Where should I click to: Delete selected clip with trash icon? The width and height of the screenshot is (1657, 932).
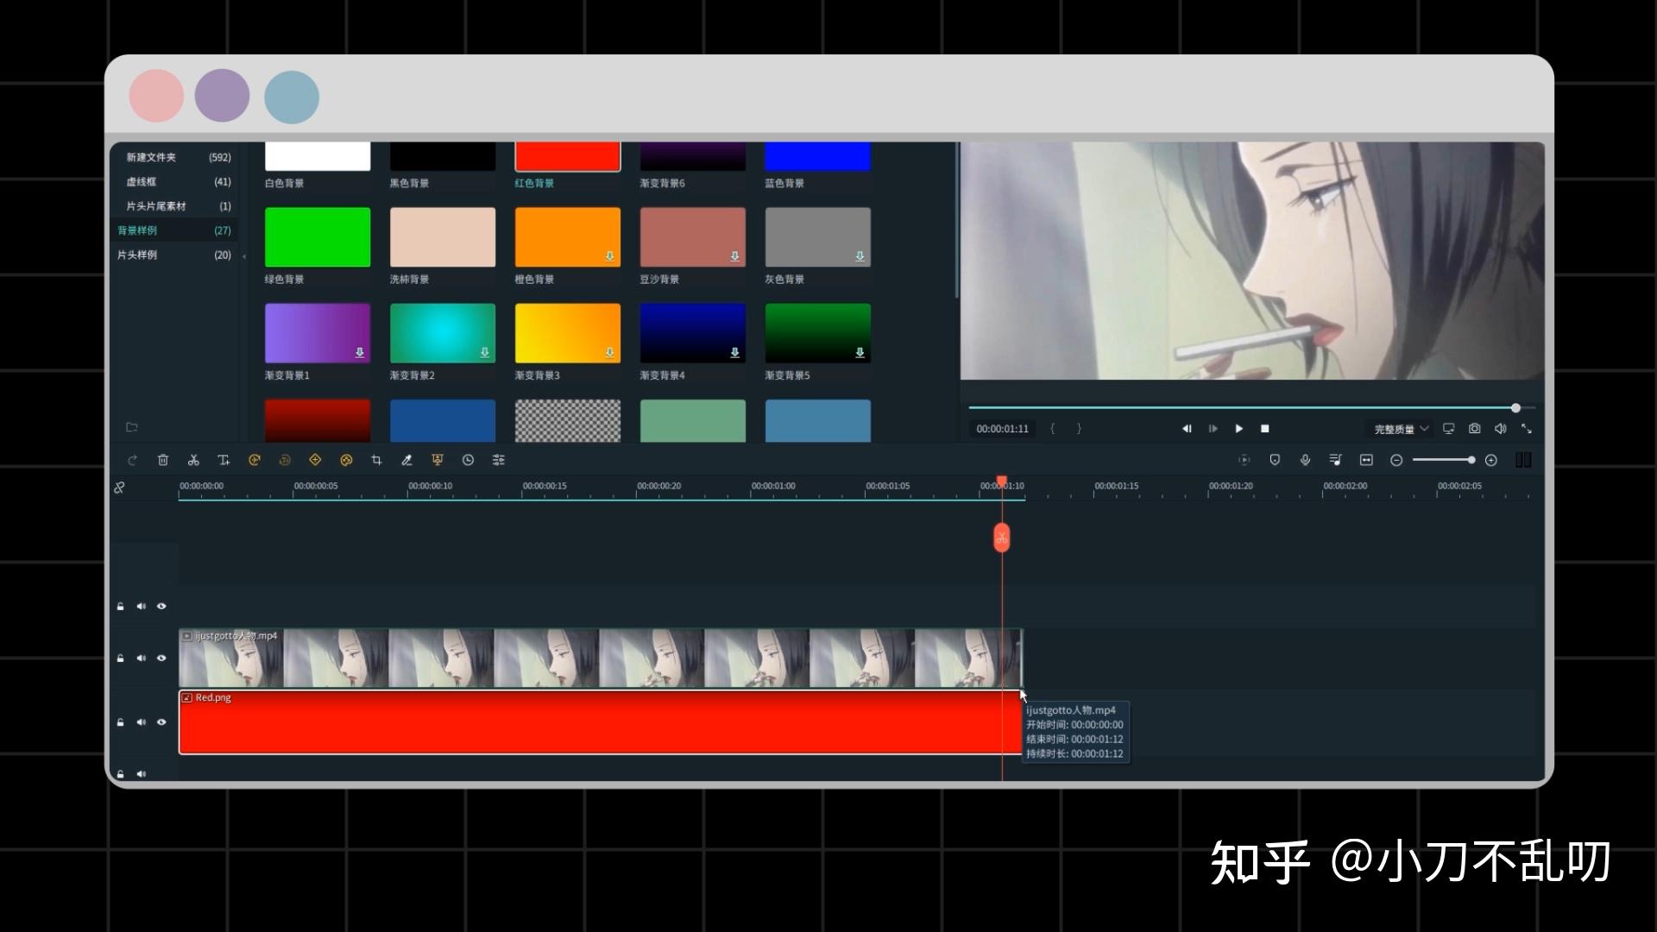coord(163,461)
